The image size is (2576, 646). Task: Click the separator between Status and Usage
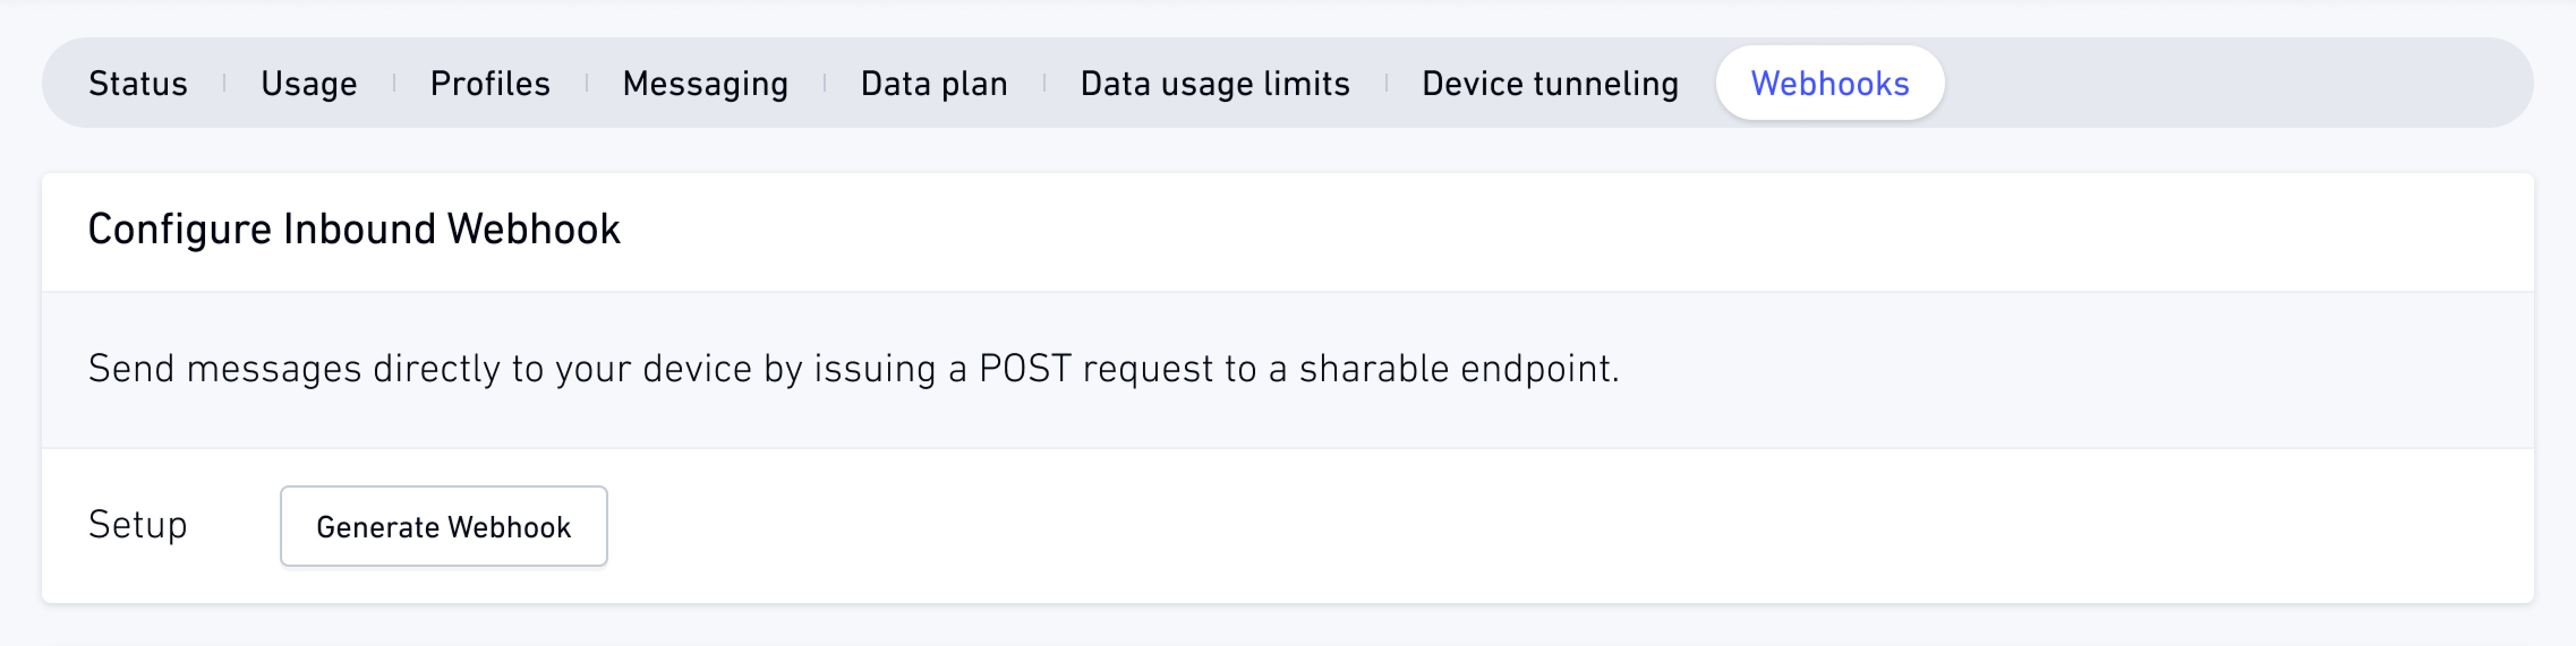pos(224,83)
